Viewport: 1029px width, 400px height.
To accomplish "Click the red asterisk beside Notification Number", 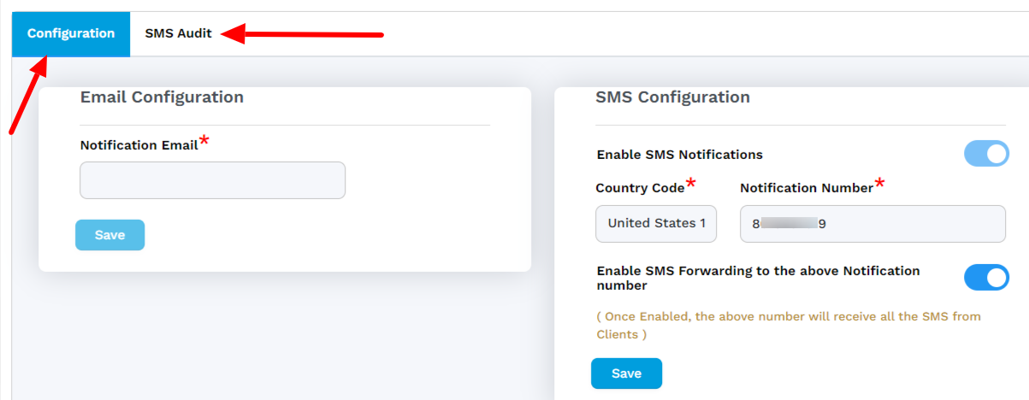I will pyautogui.click(x=879, y=184).
